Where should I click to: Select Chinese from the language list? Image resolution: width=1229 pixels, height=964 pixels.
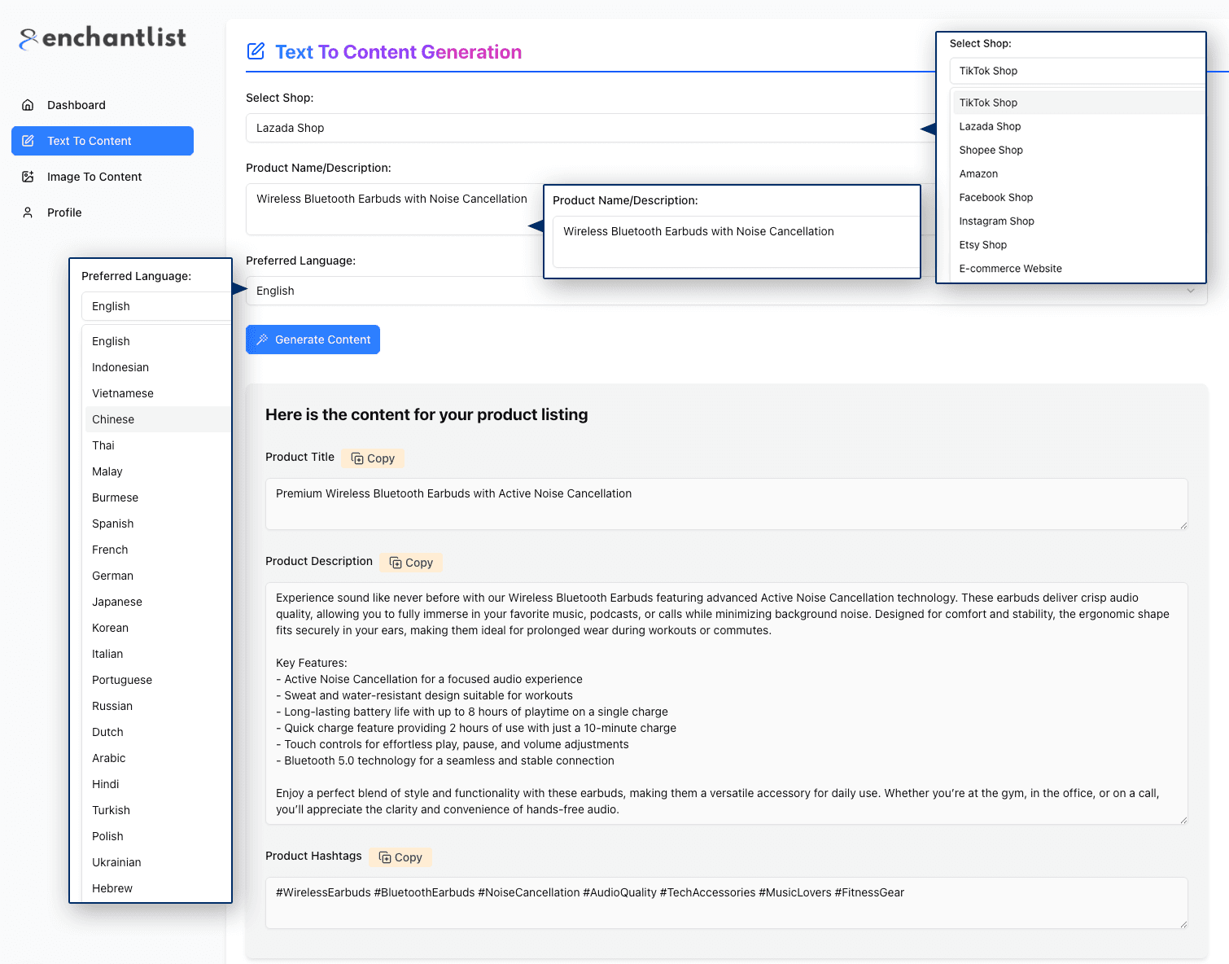112,419
